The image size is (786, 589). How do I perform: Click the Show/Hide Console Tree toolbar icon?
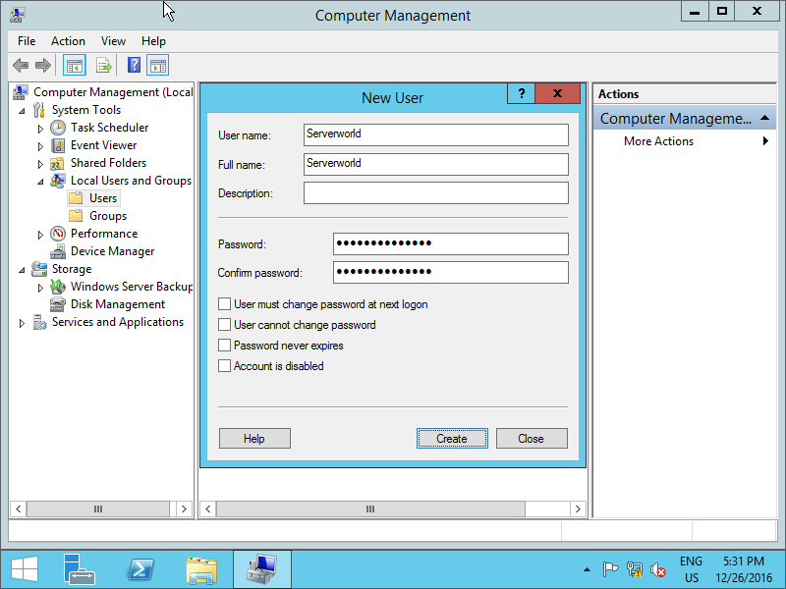74,66
